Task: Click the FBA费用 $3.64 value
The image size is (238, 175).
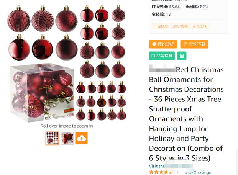Action: pyautogui.click(x=174, y=7)
